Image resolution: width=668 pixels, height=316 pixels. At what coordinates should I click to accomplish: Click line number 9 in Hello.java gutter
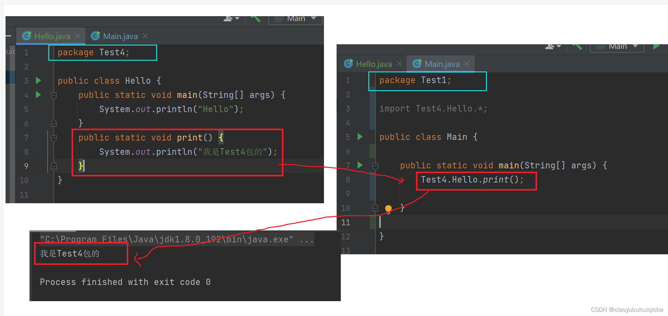click(26, 166)
